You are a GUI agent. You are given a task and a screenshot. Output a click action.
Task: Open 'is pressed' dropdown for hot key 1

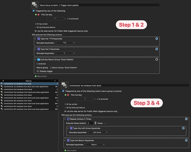[95, 99]
